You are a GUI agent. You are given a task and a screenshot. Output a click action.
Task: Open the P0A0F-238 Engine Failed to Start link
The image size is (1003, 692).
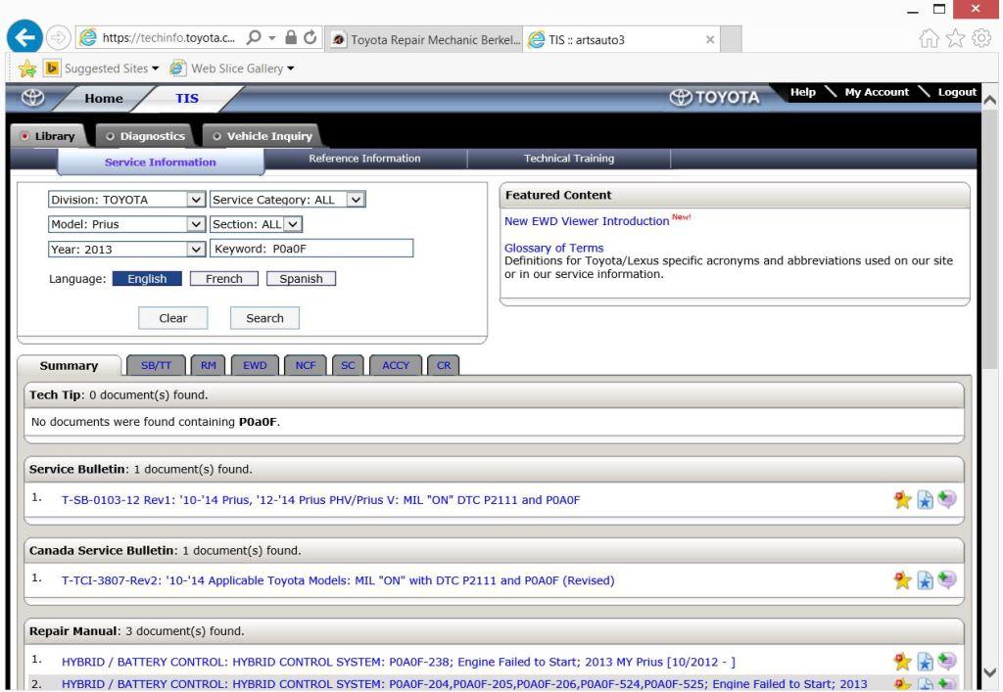click(398, 662)
